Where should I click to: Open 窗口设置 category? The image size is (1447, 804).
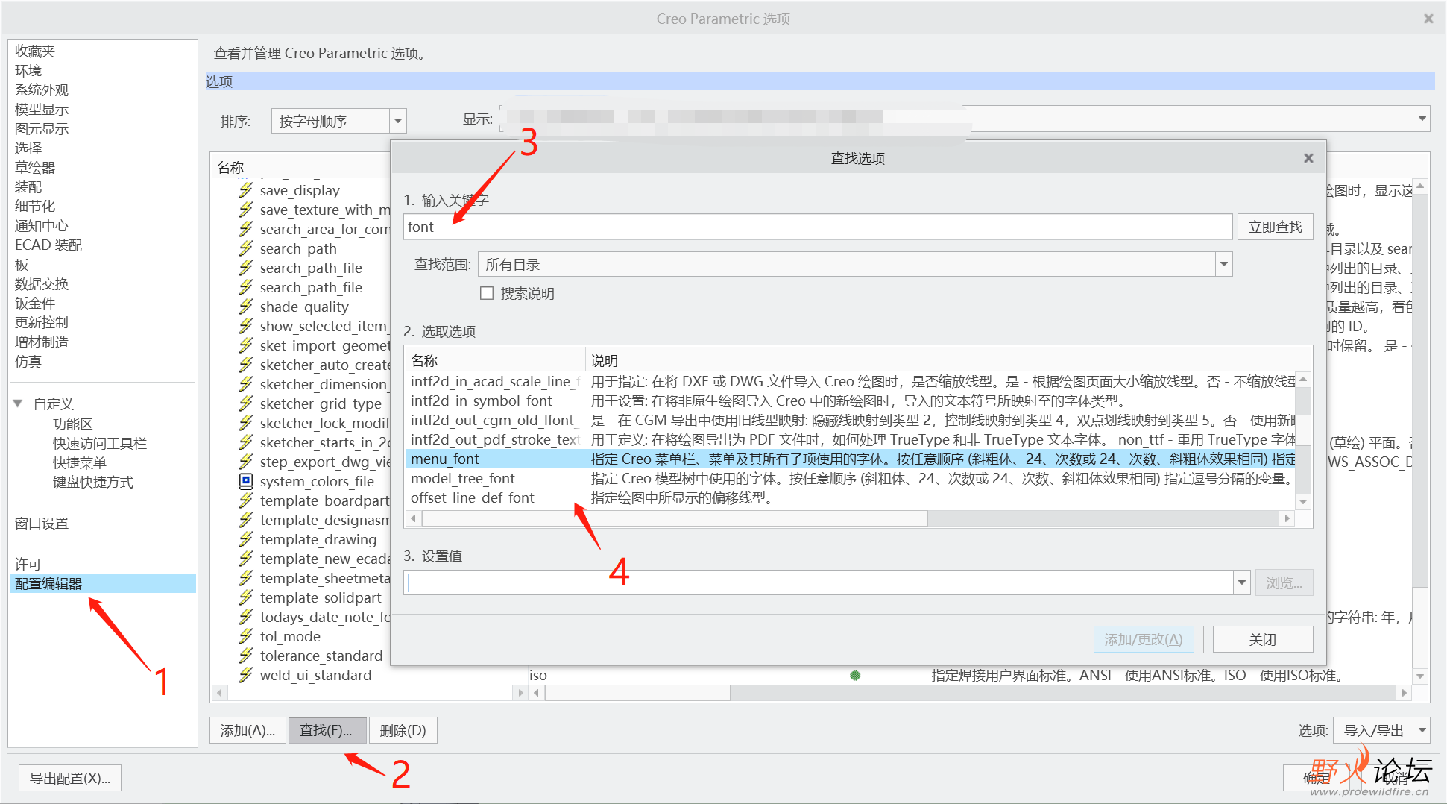tap(42, 523)
